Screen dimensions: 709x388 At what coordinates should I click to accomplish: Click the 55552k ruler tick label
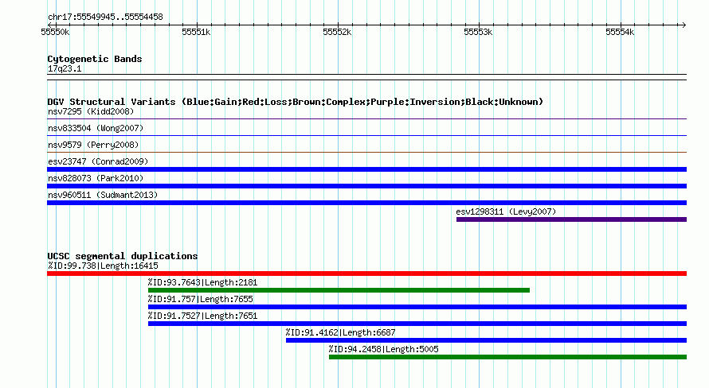(x=337, y=32)
